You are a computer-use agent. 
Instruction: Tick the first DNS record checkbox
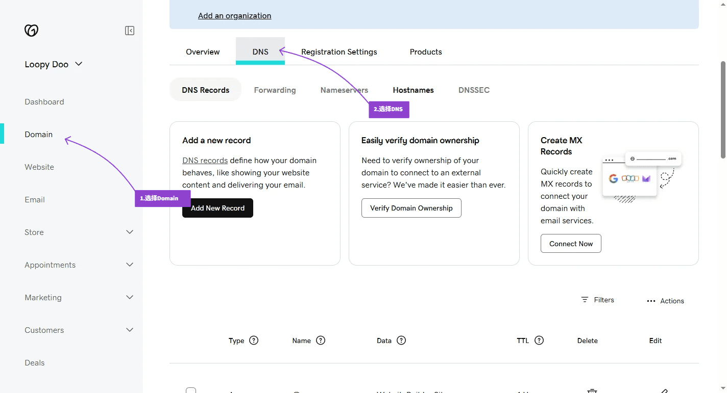coord(191,390)
